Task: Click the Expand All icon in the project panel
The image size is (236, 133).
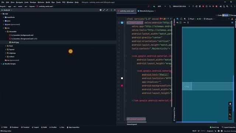Action: coord(104,10)
